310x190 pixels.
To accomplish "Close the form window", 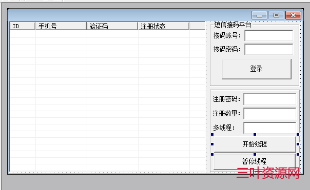I will [x=293, y=15].
